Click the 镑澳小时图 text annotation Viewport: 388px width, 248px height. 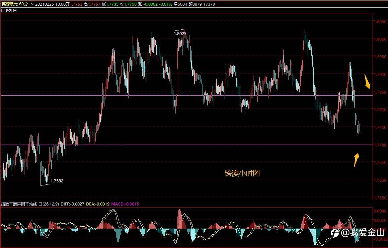point(242,173)
